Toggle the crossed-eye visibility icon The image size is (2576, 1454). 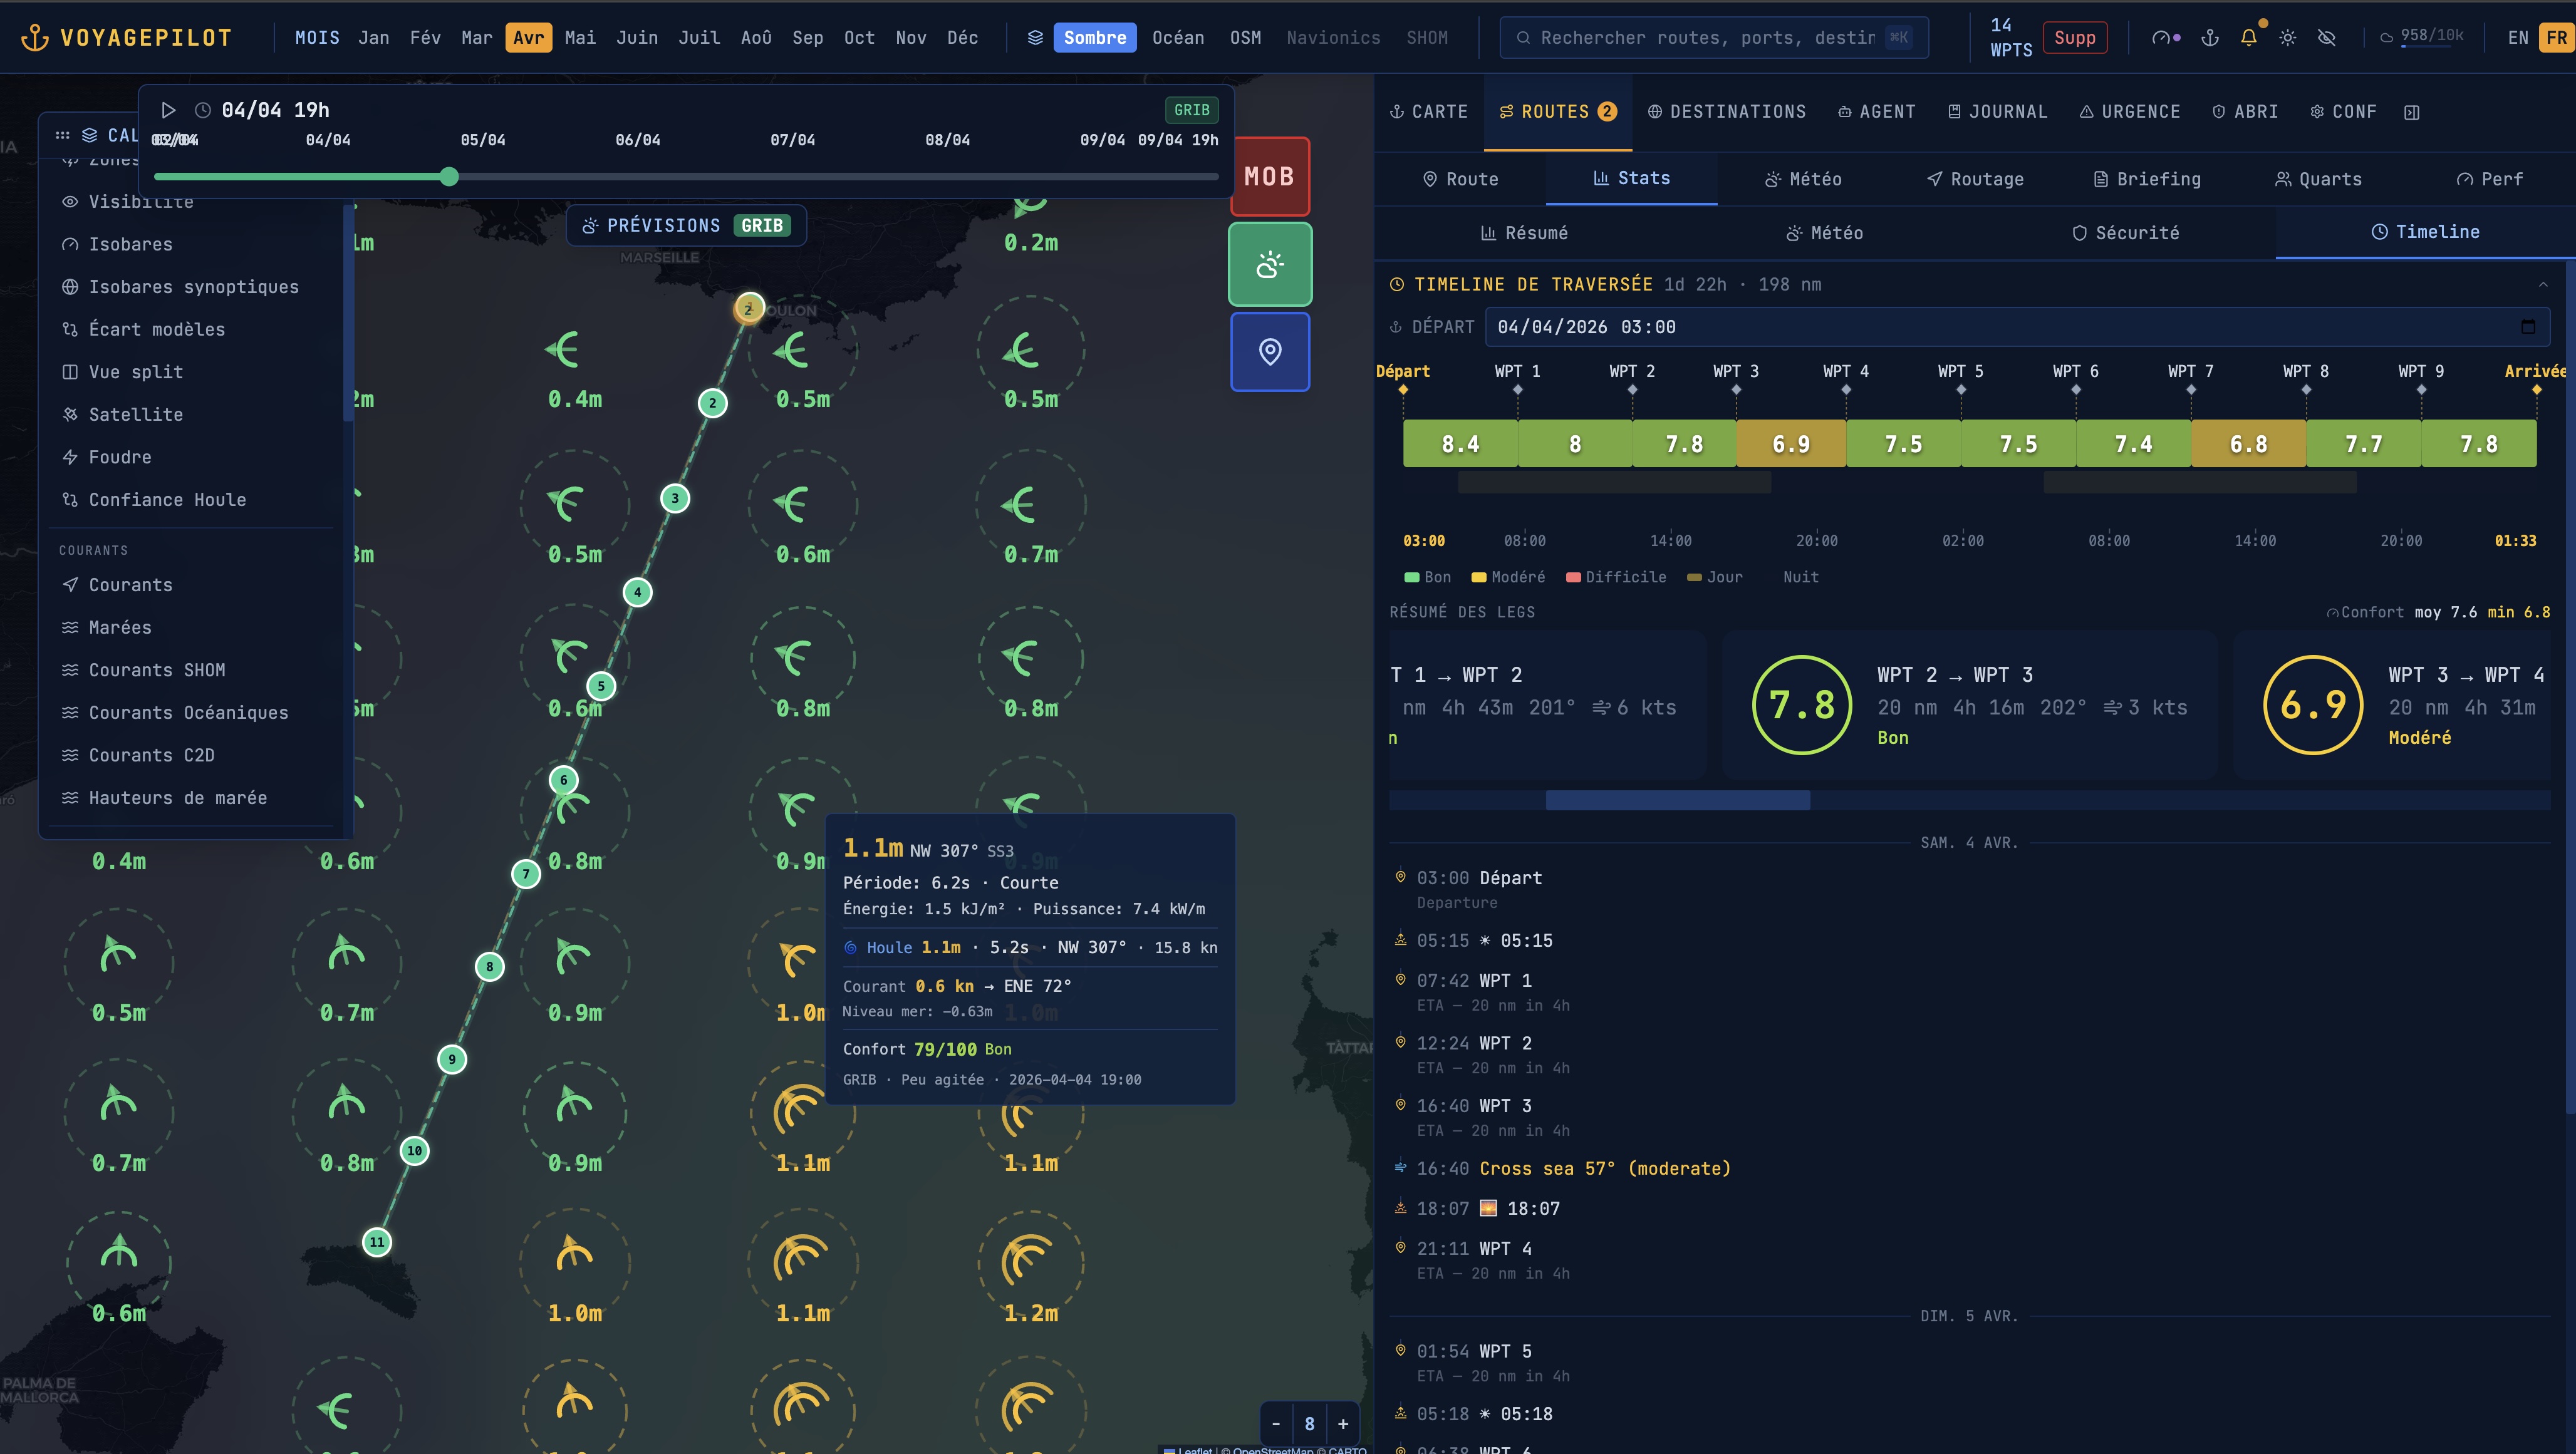tap(2327, 38)
